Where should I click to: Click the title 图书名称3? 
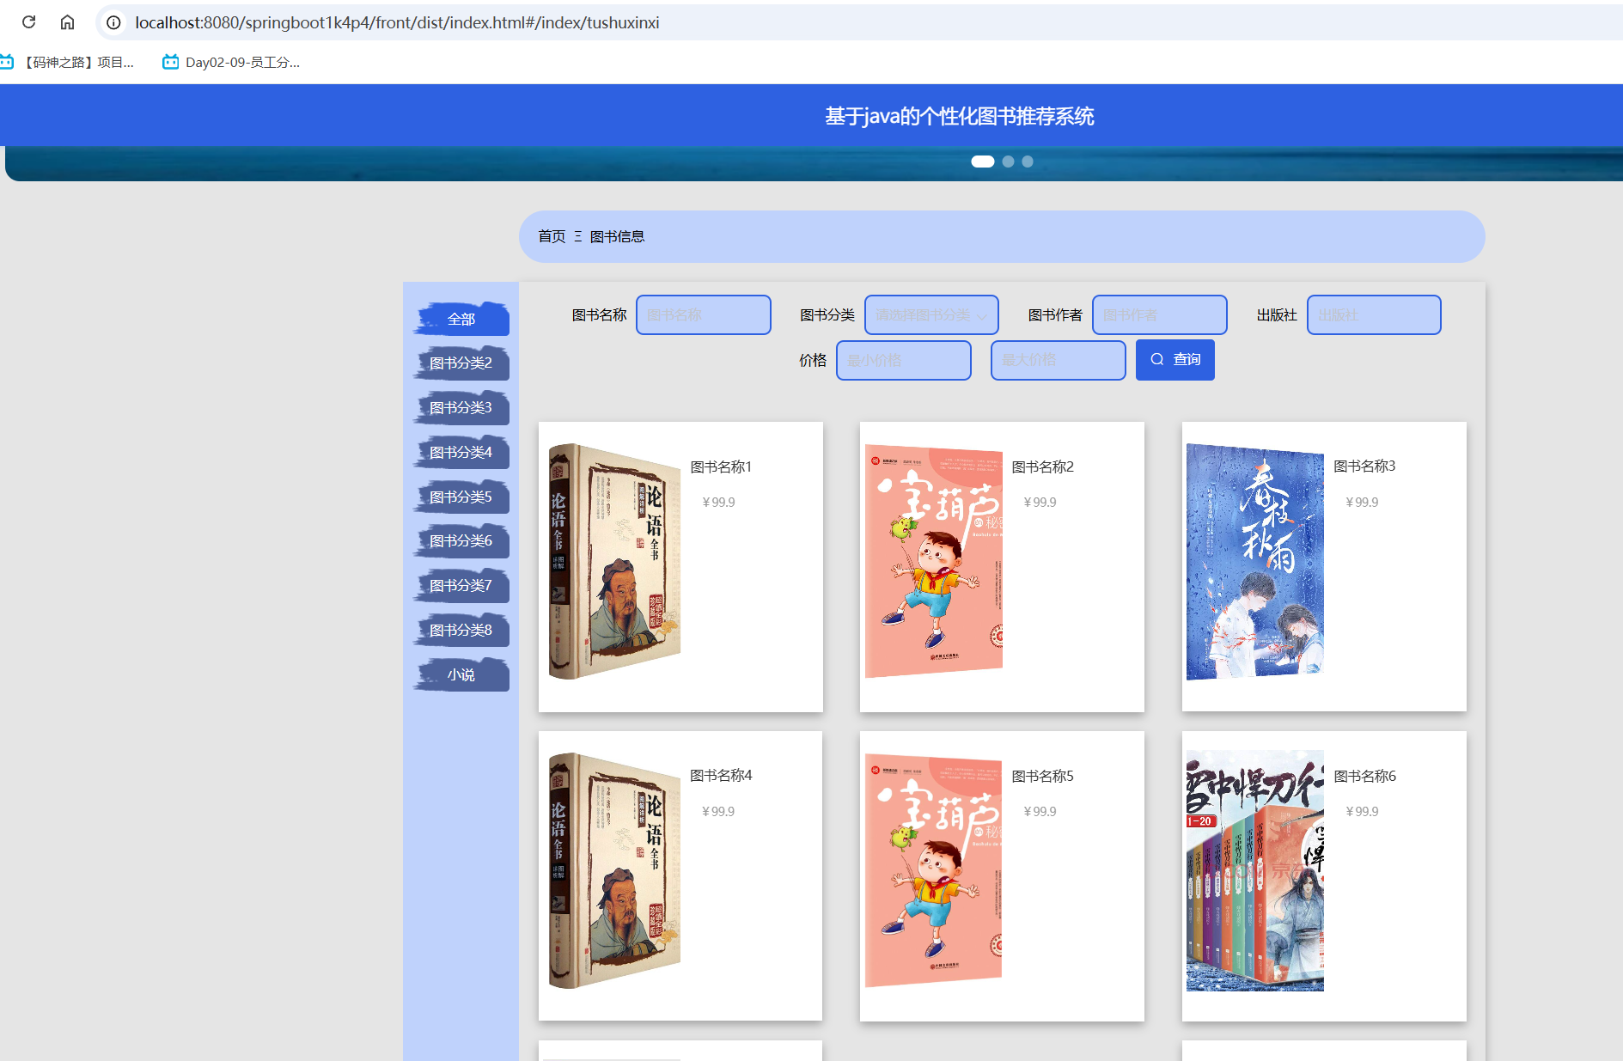click(x=1364, y=466)
